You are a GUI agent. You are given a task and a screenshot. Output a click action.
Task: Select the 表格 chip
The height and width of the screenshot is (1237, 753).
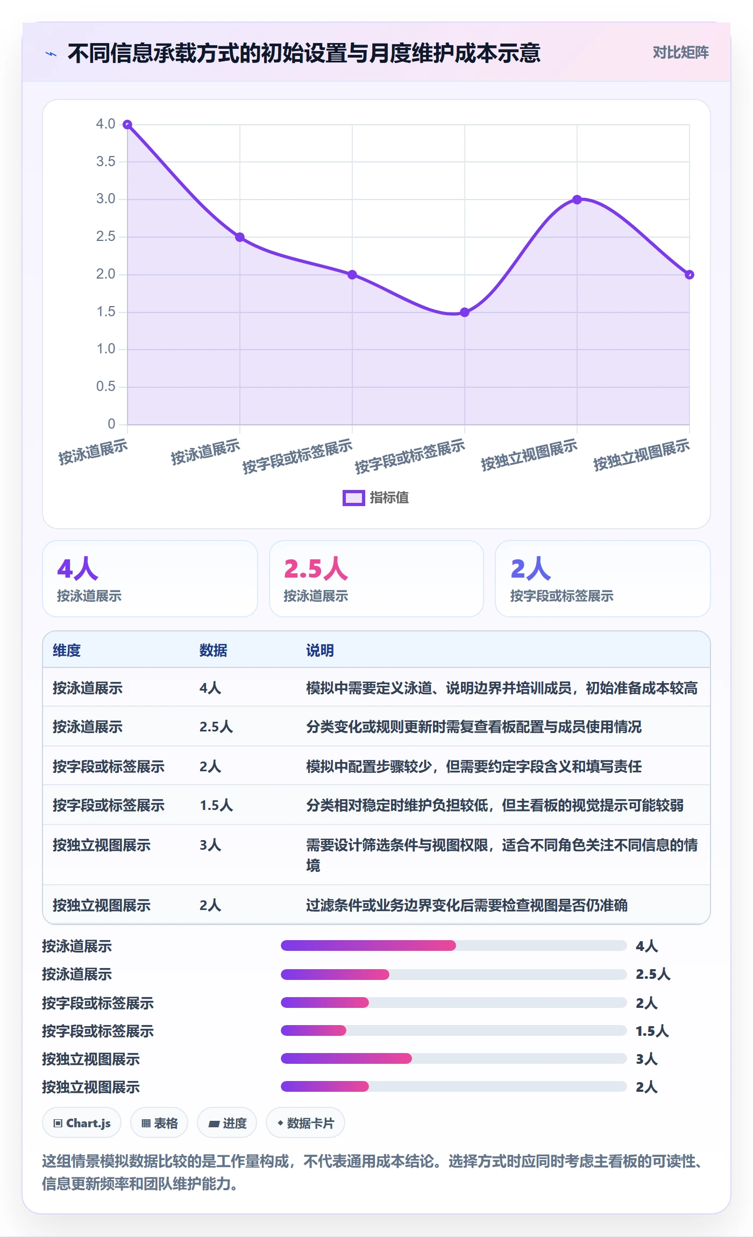(x=159, y=1123)
